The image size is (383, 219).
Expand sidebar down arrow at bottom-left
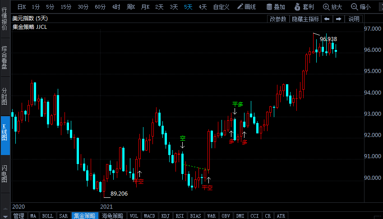[5, 216]
